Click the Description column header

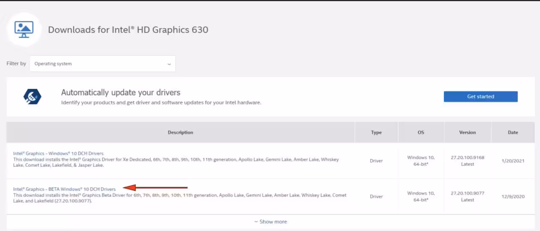click(181, 132)
